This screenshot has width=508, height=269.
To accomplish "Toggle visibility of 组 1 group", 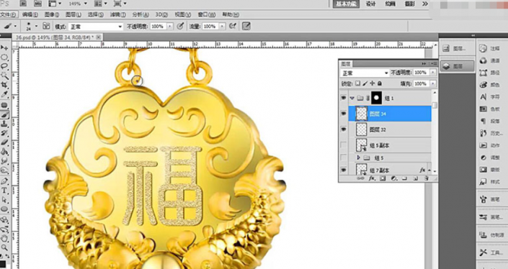I will click(x=344, y=98).
